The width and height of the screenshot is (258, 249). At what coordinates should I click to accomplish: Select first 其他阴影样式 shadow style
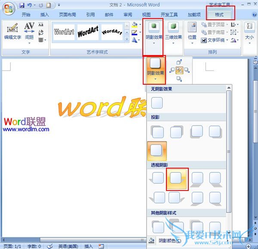coord(158,227)
